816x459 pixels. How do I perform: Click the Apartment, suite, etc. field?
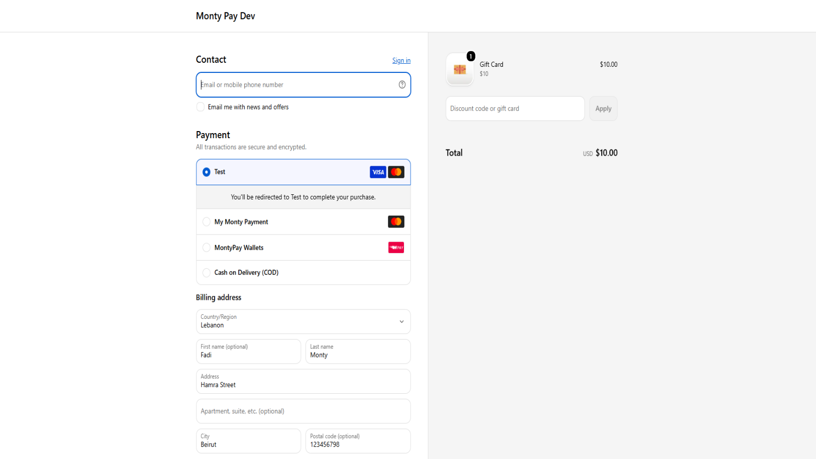tap(303, 411)
